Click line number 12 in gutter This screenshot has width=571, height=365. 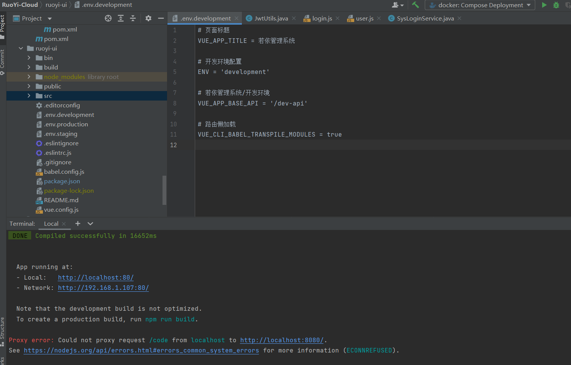coord(174,145)
